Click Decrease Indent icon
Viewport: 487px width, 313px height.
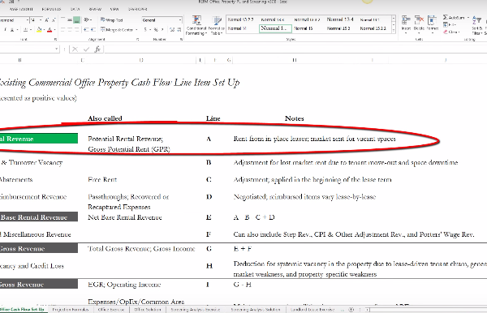pos(86,30)
